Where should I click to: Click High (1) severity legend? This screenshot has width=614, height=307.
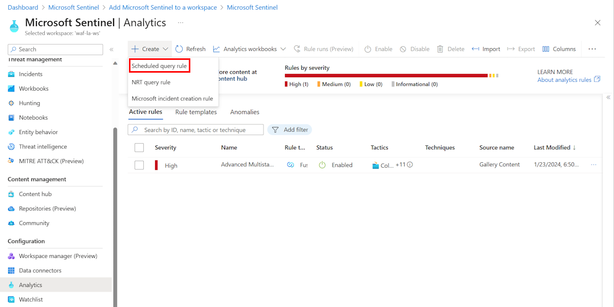(x=297, y=84)
